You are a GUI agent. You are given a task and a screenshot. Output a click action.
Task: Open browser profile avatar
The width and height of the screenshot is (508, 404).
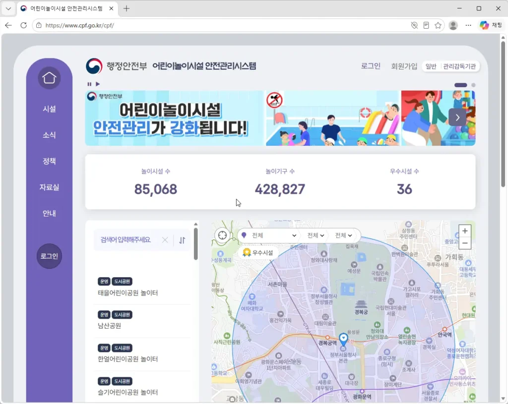click(453, 25)
